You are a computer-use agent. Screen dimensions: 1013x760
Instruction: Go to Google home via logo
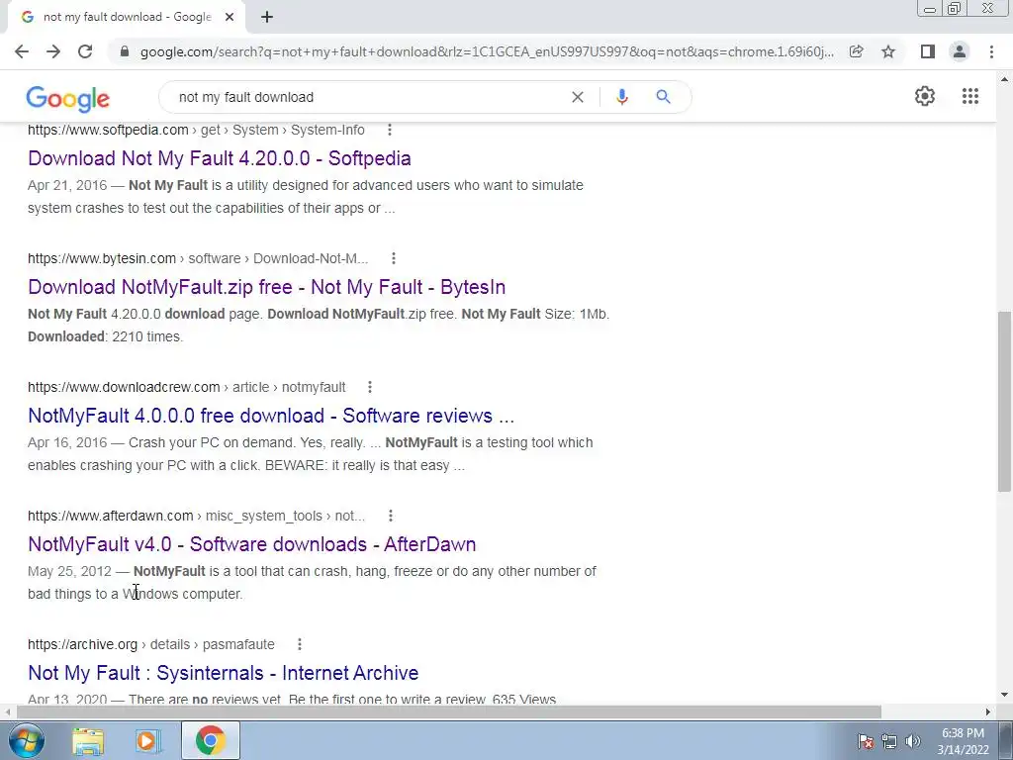click(x=68, y=98)
